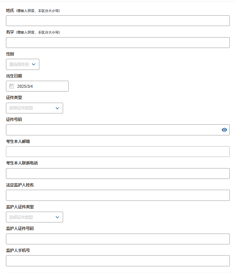Click the 姓氏 field label
This screenshot has height=276, width=235.
point(10,10)
